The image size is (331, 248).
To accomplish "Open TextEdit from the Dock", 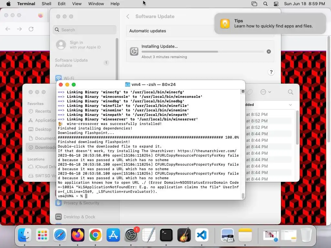I will click(x=149, y=235).
